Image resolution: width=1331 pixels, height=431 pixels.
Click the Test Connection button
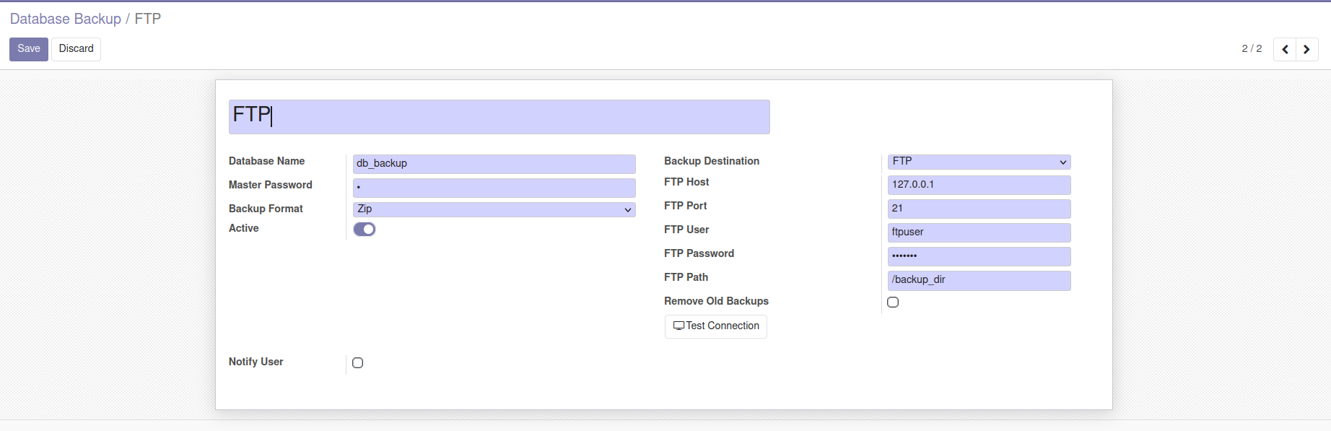(x=716, y=326)
